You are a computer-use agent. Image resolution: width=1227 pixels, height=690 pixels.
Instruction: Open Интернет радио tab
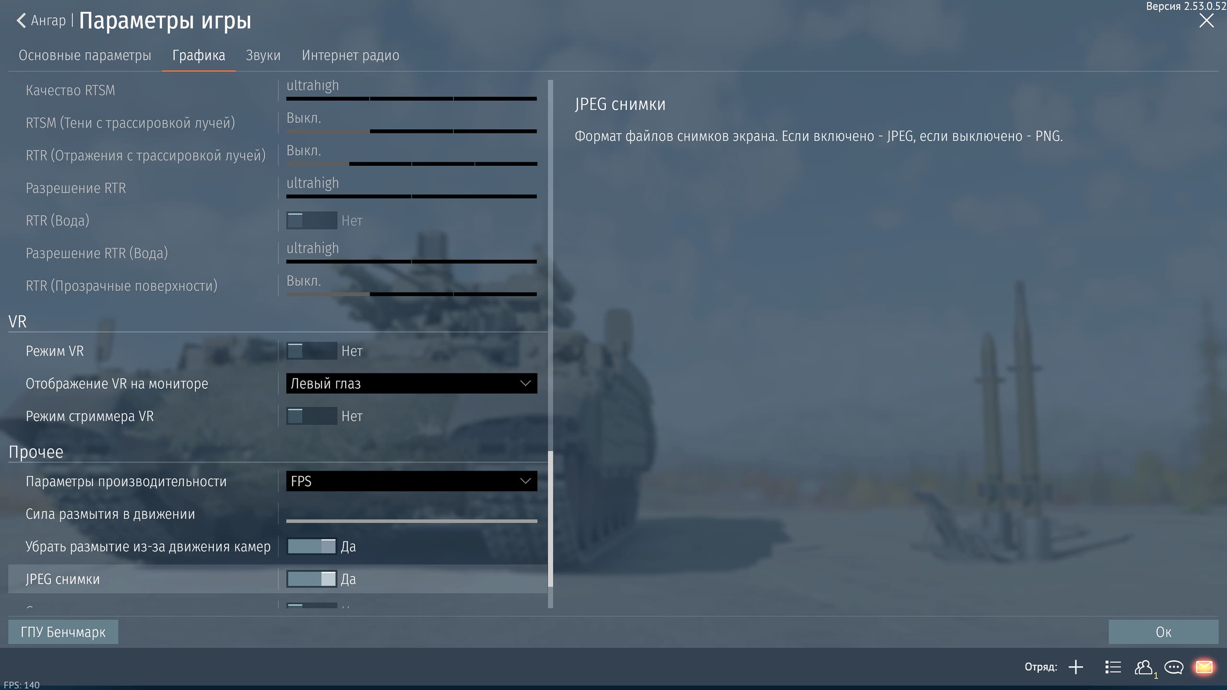[350, 56]
